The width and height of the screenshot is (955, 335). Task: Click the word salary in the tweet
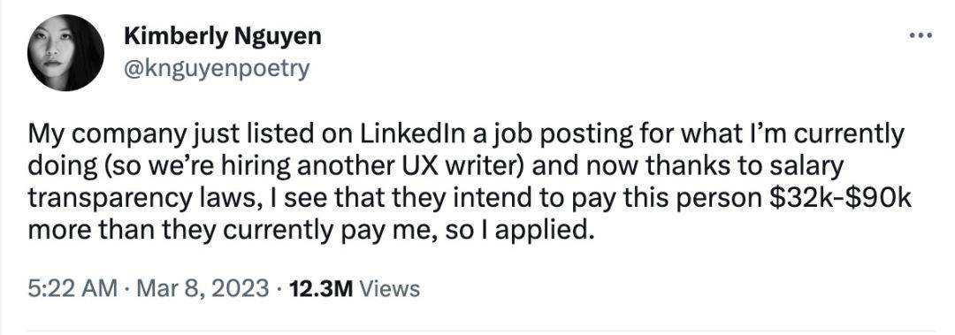806,169
